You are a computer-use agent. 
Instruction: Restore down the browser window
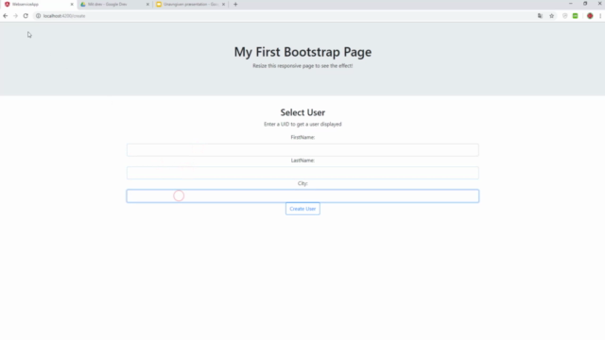(x=585, y=4)
